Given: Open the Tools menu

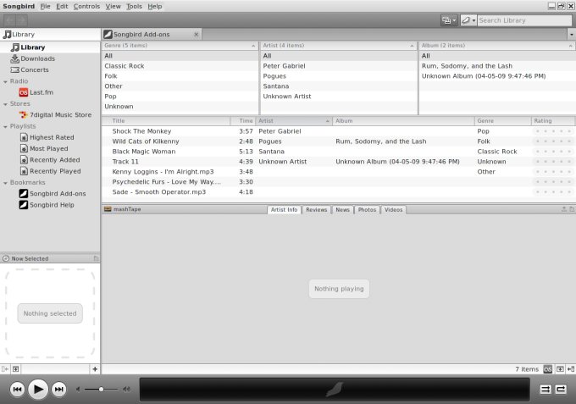Looking at the screenshot, I should 134,6.
